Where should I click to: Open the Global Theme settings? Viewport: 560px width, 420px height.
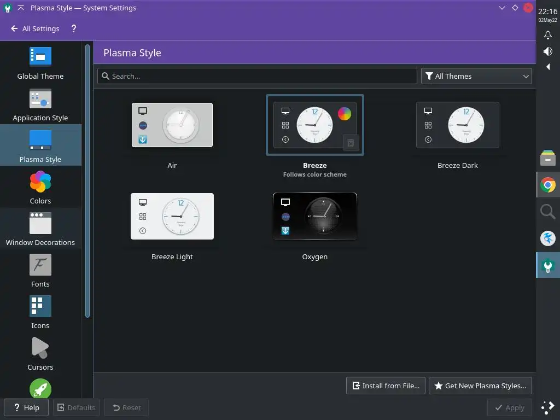click(x=40, y=63)
